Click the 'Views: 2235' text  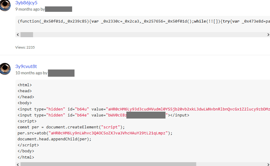pyautogui.click(x=25, y=47)
